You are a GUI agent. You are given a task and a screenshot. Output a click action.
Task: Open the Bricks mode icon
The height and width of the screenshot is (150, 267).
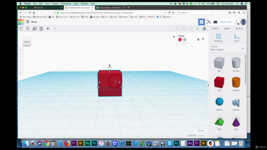point(215,22)
